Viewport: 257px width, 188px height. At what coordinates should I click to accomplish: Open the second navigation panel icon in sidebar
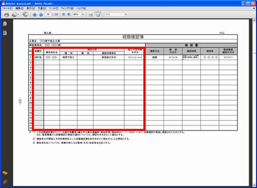point(5,33)
